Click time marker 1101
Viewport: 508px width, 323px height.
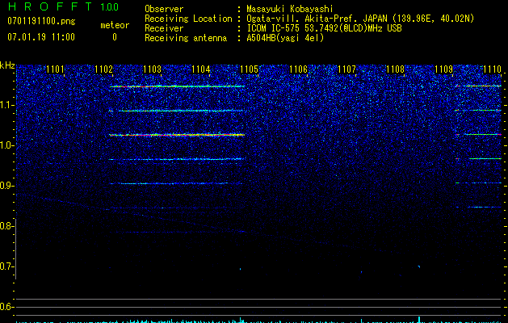click(x=55, y=69)
